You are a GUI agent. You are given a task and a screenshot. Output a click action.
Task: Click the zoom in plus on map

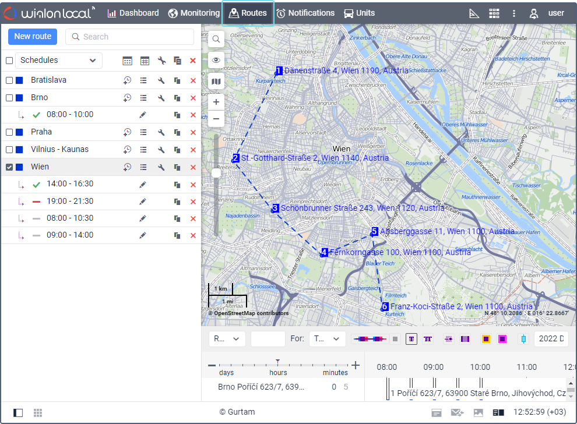pos(216,102)
